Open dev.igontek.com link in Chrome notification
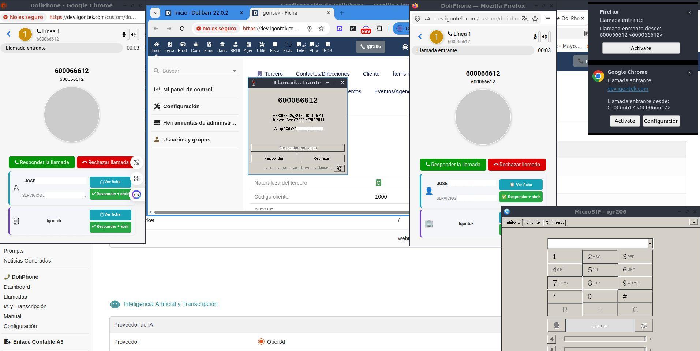 click(628, 89)
